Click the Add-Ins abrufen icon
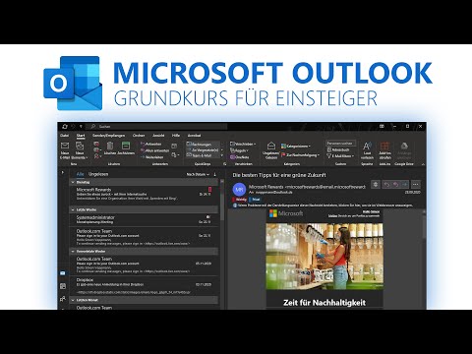 pos(384,146)
